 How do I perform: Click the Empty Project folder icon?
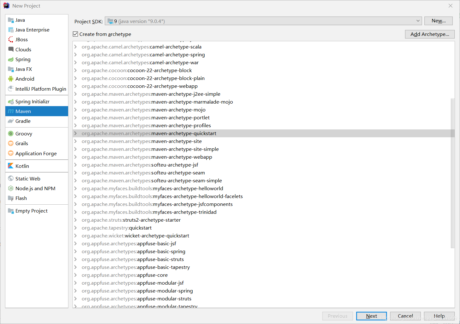point(11,211)
